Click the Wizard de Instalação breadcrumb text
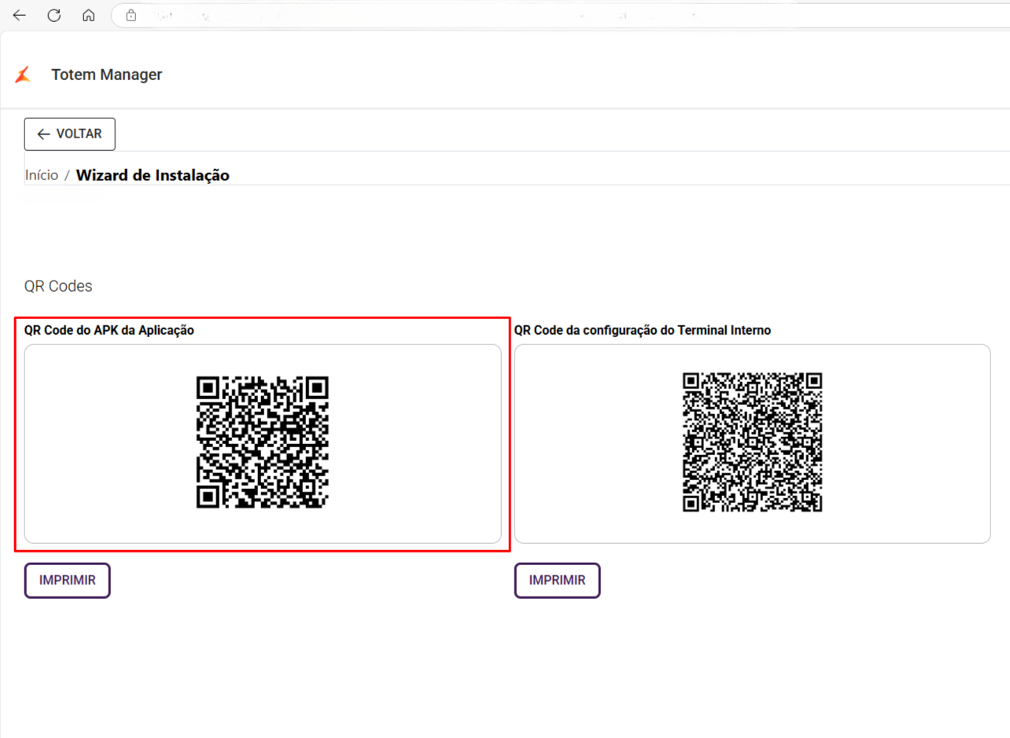 coord(153,175)
